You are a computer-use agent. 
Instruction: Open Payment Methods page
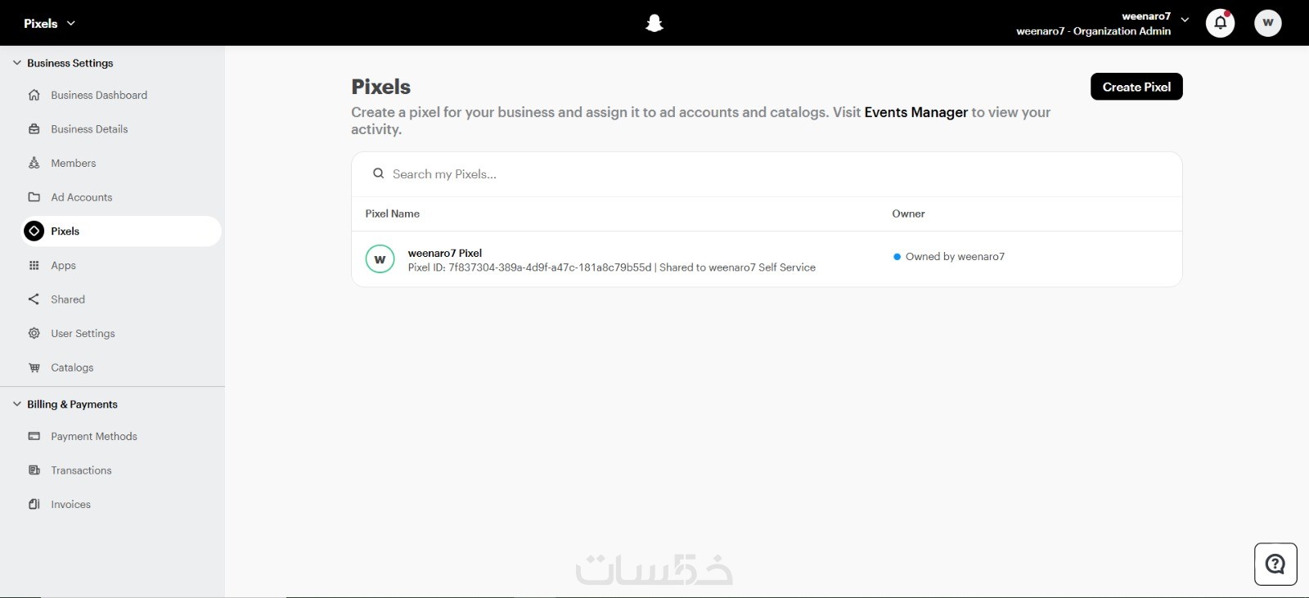(x=93, y=436)
